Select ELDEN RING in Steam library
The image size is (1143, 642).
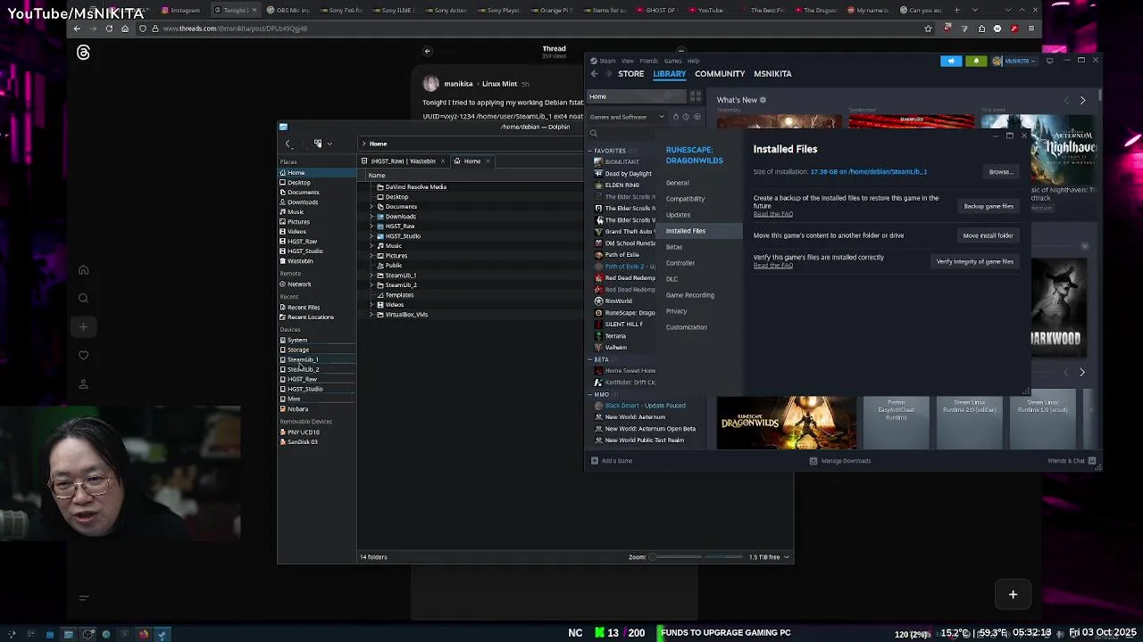(622, 185)
